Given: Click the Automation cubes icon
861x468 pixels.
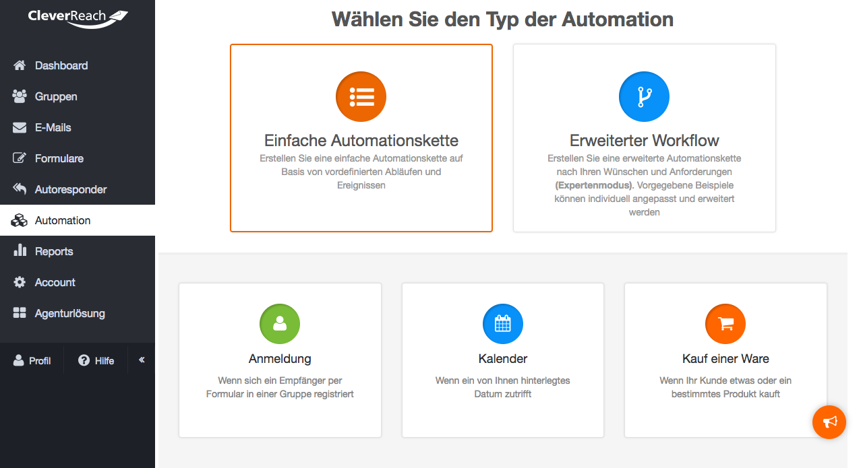Looking at the screenshot, I should [x=20, y=220].
